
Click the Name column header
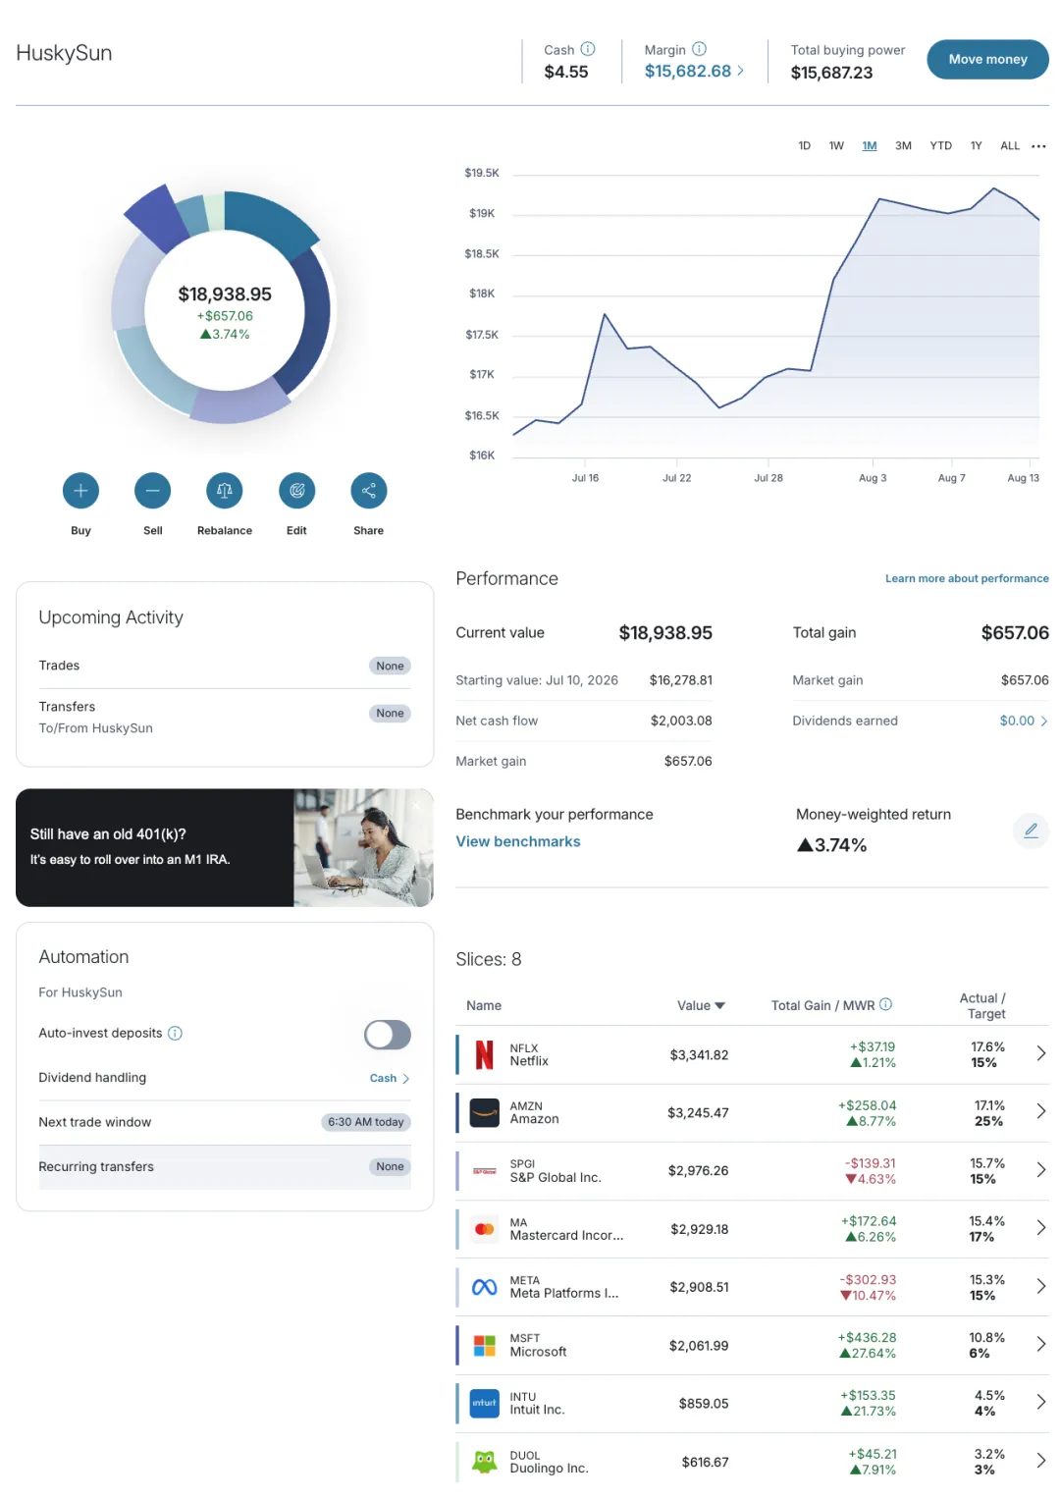tap(484, 1006)
